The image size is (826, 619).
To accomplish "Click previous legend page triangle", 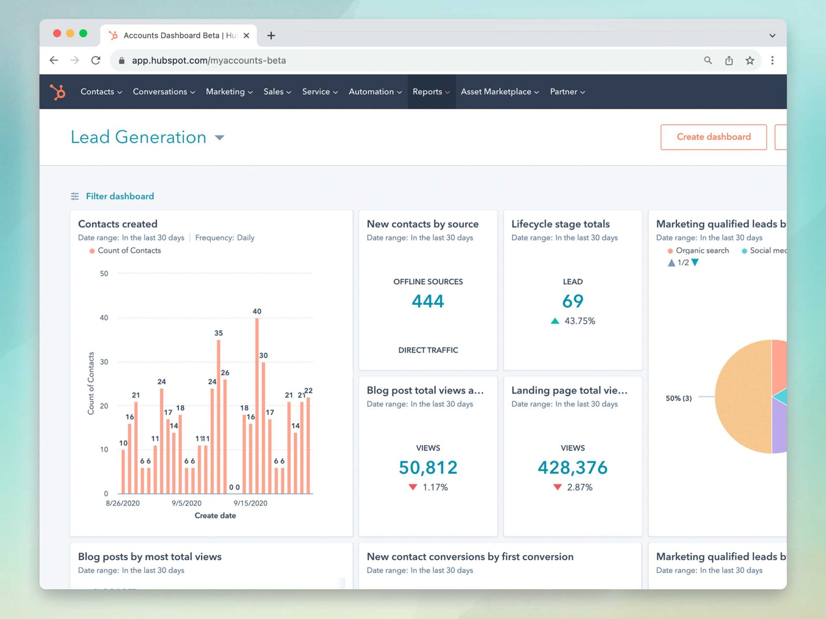I will pos(672,262).
